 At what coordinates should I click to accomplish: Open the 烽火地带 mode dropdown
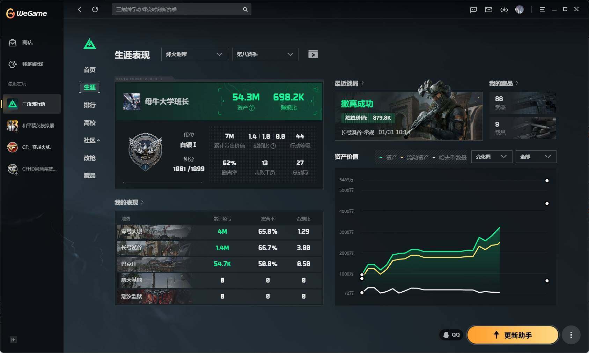[194, 54]
